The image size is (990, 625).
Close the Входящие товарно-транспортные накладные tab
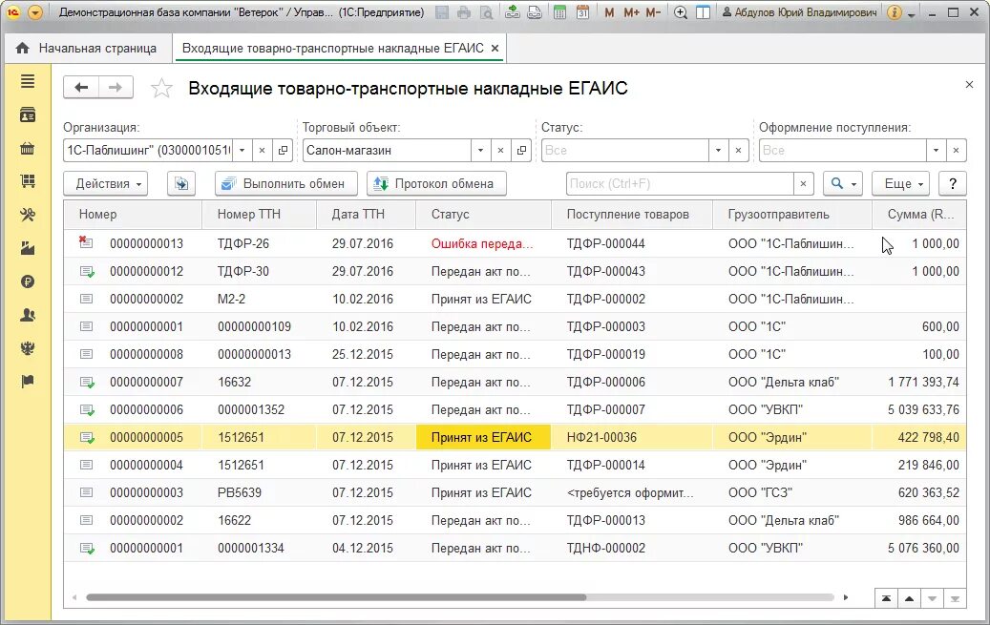(495, 48)
